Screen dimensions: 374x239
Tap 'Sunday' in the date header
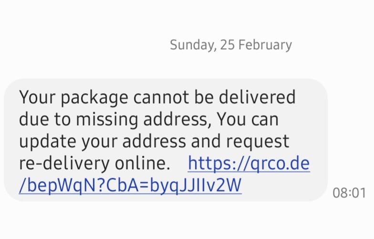pyautogui.click(x=193, y=45)
